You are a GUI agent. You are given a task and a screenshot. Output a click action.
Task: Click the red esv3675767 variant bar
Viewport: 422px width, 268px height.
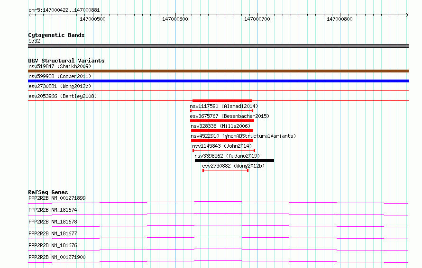click(x=222, y=121)
